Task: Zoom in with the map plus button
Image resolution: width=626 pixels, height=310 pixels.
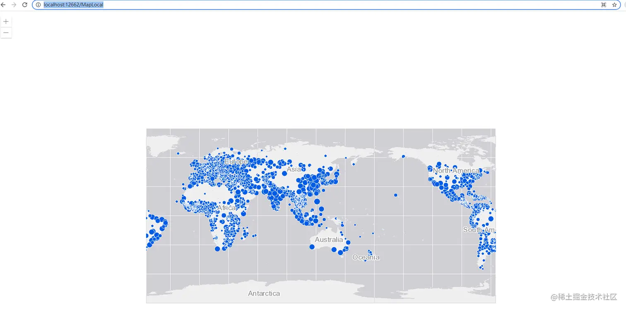Action: (6, 21)
